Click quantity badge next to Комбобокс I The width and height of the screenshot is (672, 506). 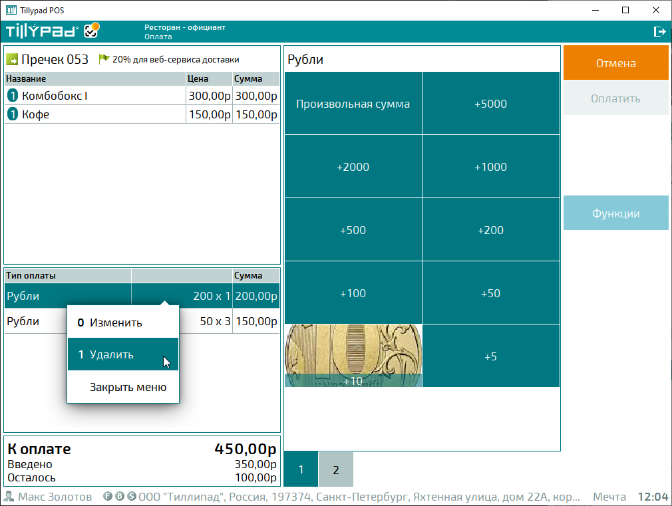[x=13, y=96]
